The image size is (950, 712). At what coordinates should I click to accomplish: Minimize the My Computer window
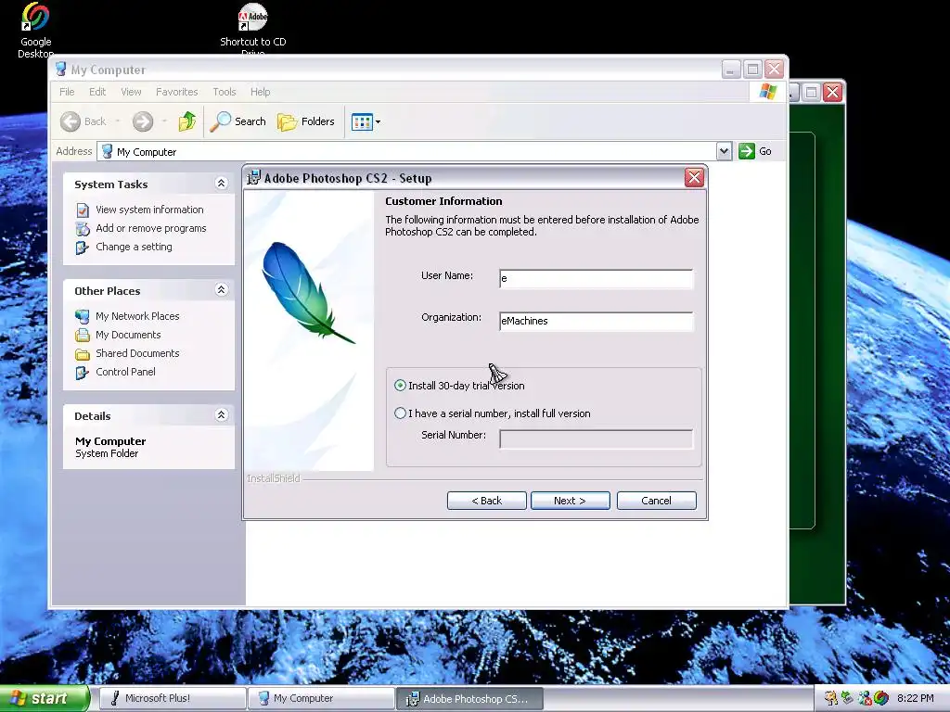[x=731, y=69]
